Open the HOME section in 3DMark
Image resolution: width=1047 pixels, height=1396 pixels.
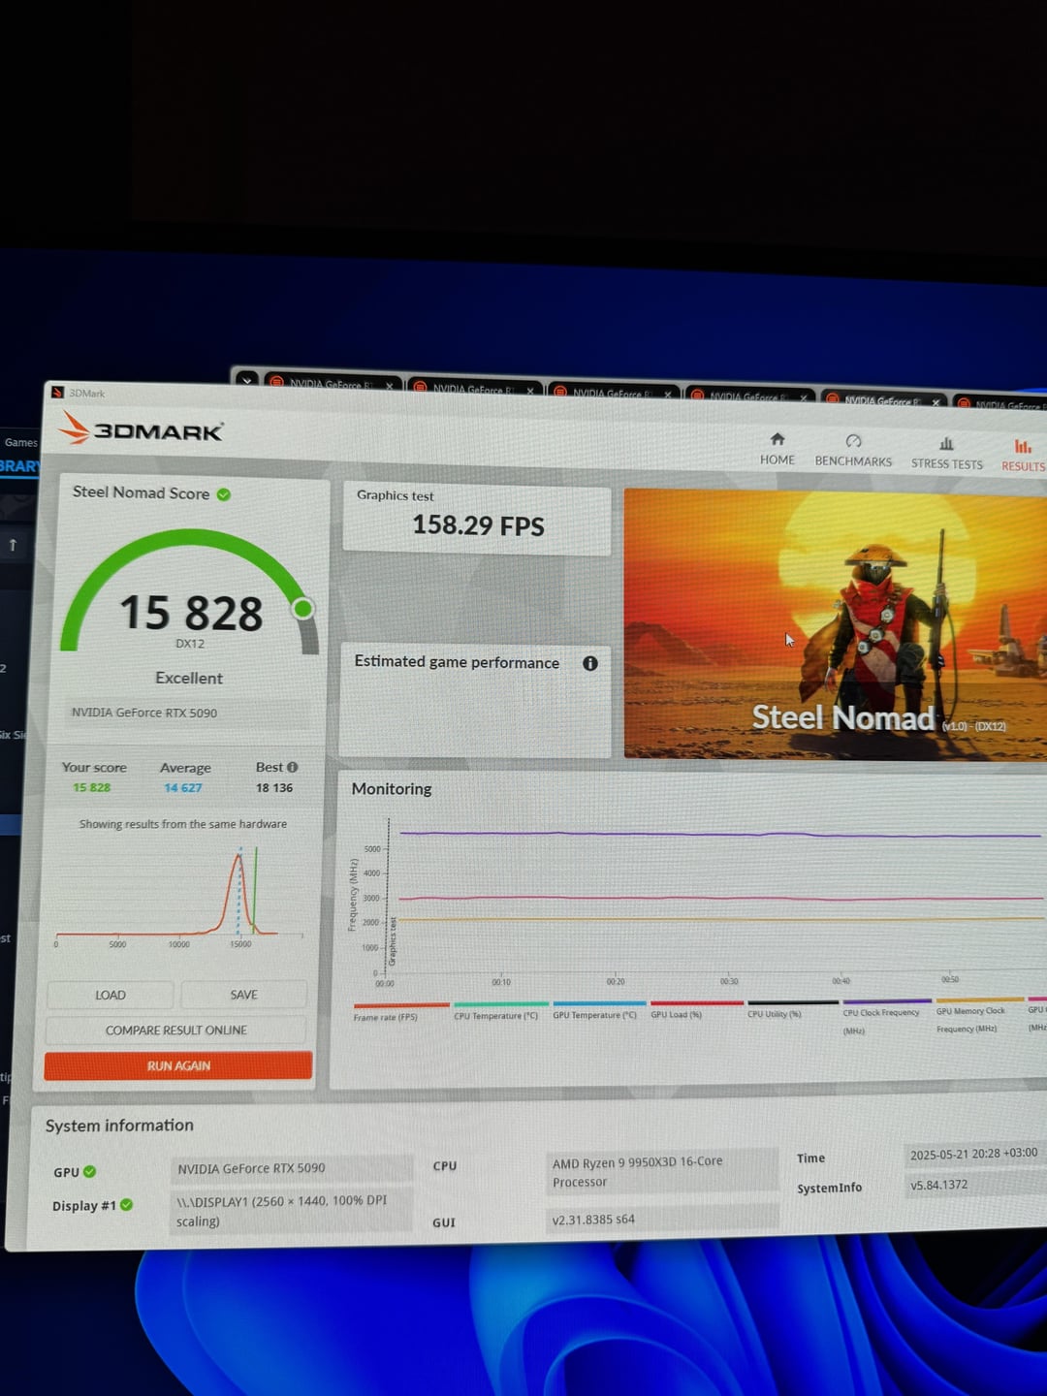click(777, 450)
